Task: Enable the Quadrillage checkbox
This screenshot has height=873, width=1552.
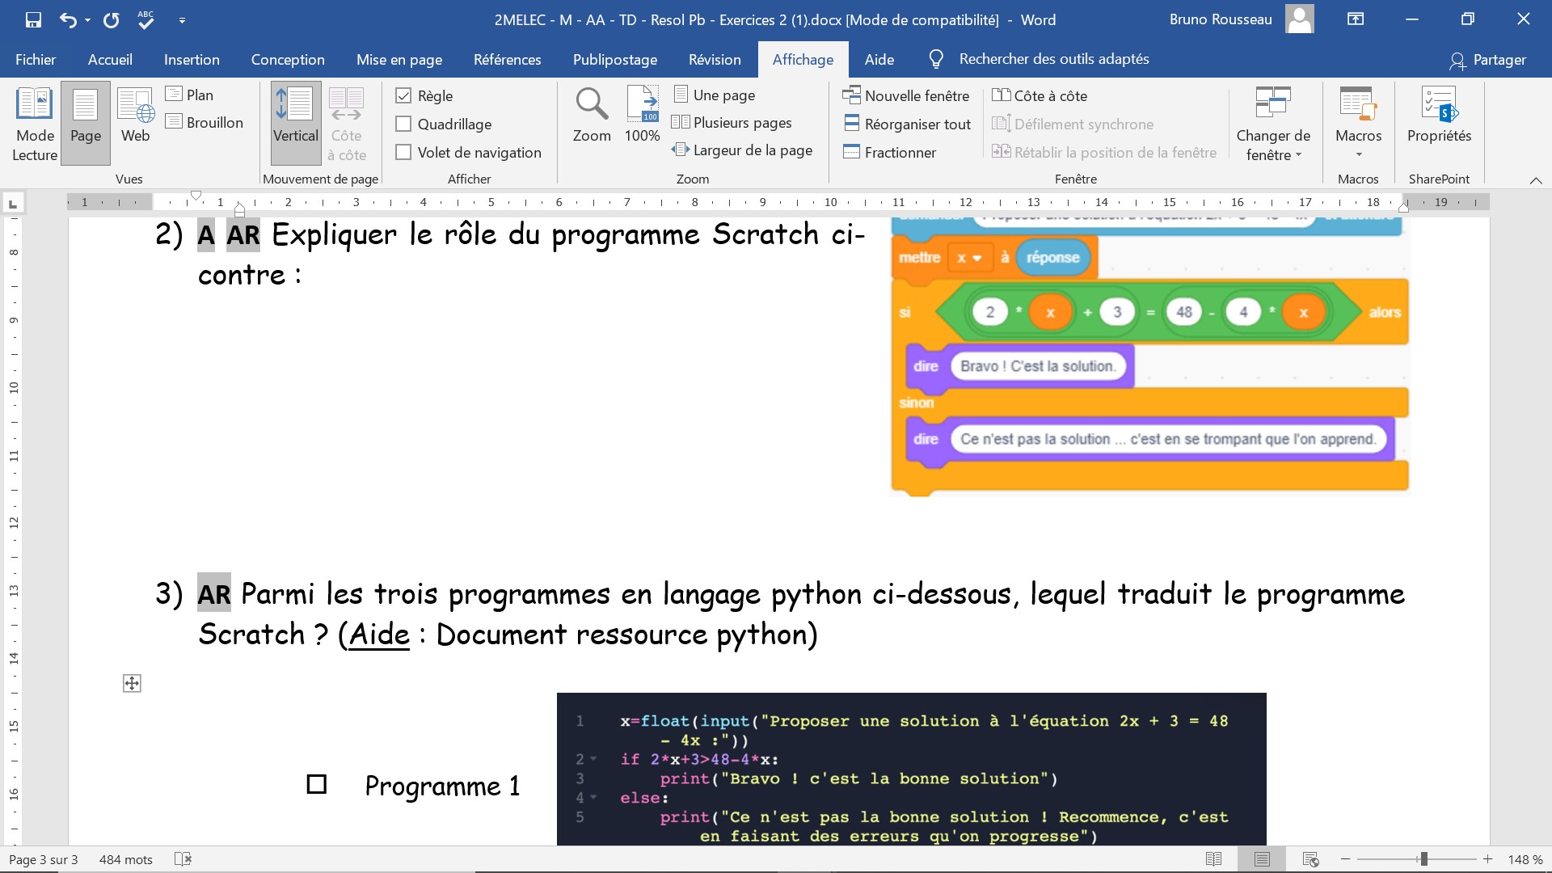Action: click(x=403, y=124)
